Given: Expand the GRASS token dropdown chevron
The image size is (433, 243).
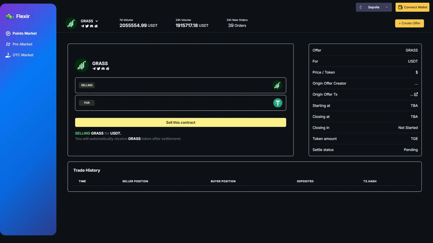Looking at the screenshot, I should (97, 21).
